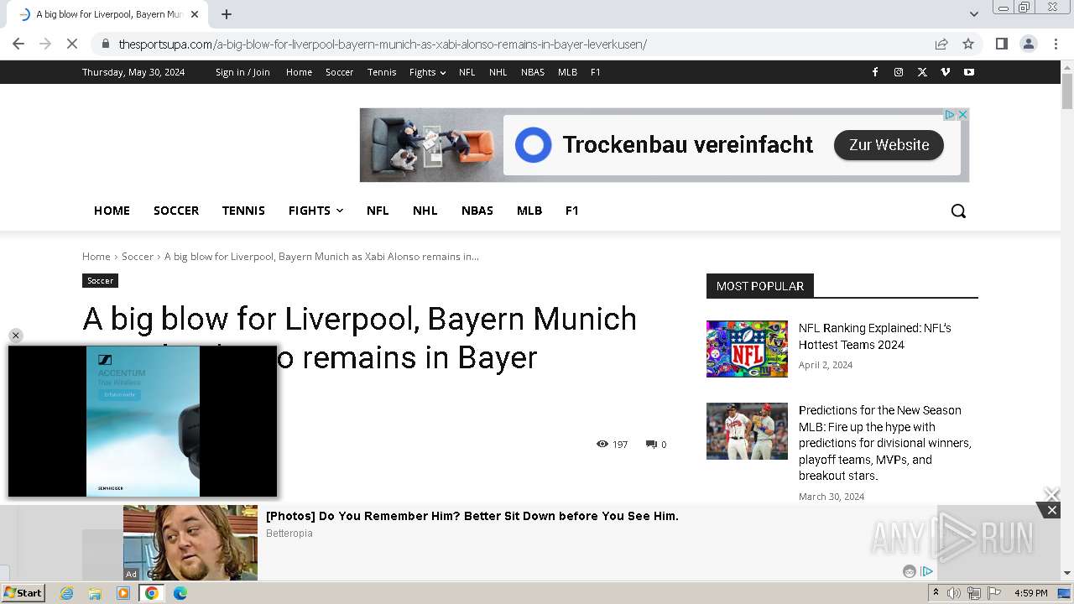Click the Sign in / Join link

(242, 72)
